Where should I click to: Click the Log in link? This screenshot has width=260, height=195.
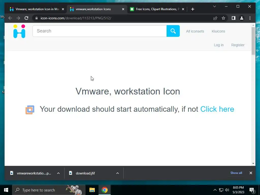click(x=219, y=45)
